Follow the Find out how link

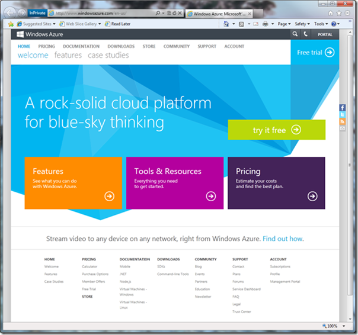[x=283, y=239]
